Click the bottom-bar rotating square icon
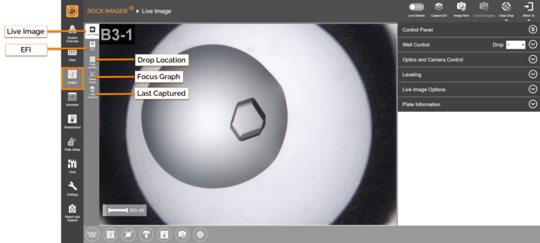Image resolution: width=540 pixels, height=243 pixels. (x=128, y=234)
